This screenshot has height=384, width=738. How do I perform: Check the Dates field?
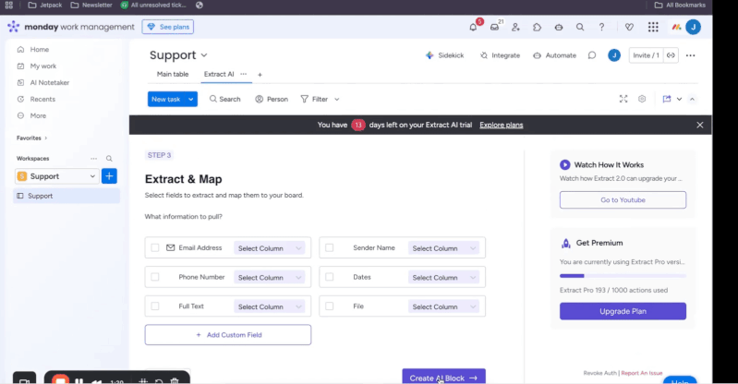tap(330, 277)
